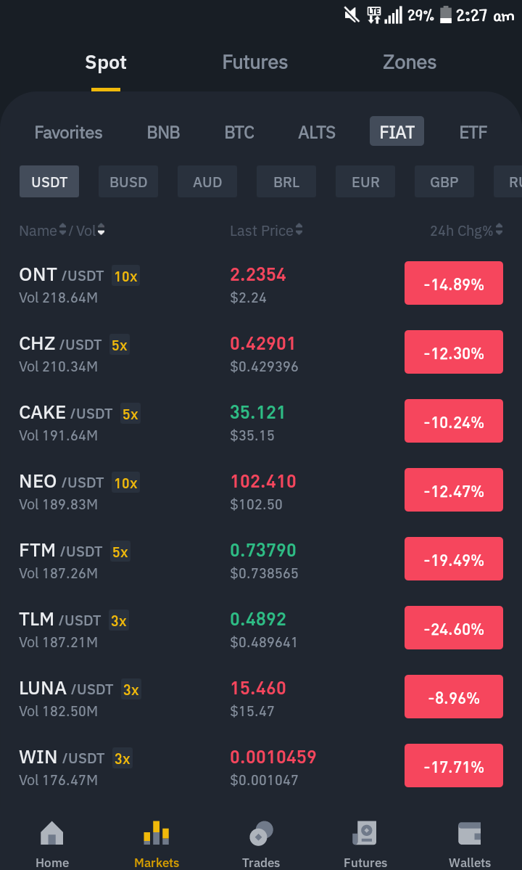Open the CAKE/USDT pair row
522x870 pixels.
[x=261, y=423]
